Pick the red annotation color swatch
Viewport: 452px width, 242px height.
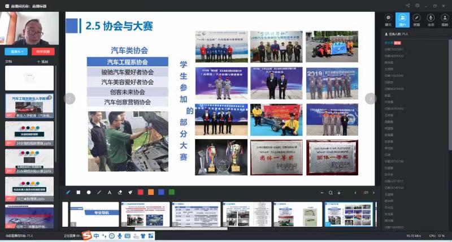140,192
